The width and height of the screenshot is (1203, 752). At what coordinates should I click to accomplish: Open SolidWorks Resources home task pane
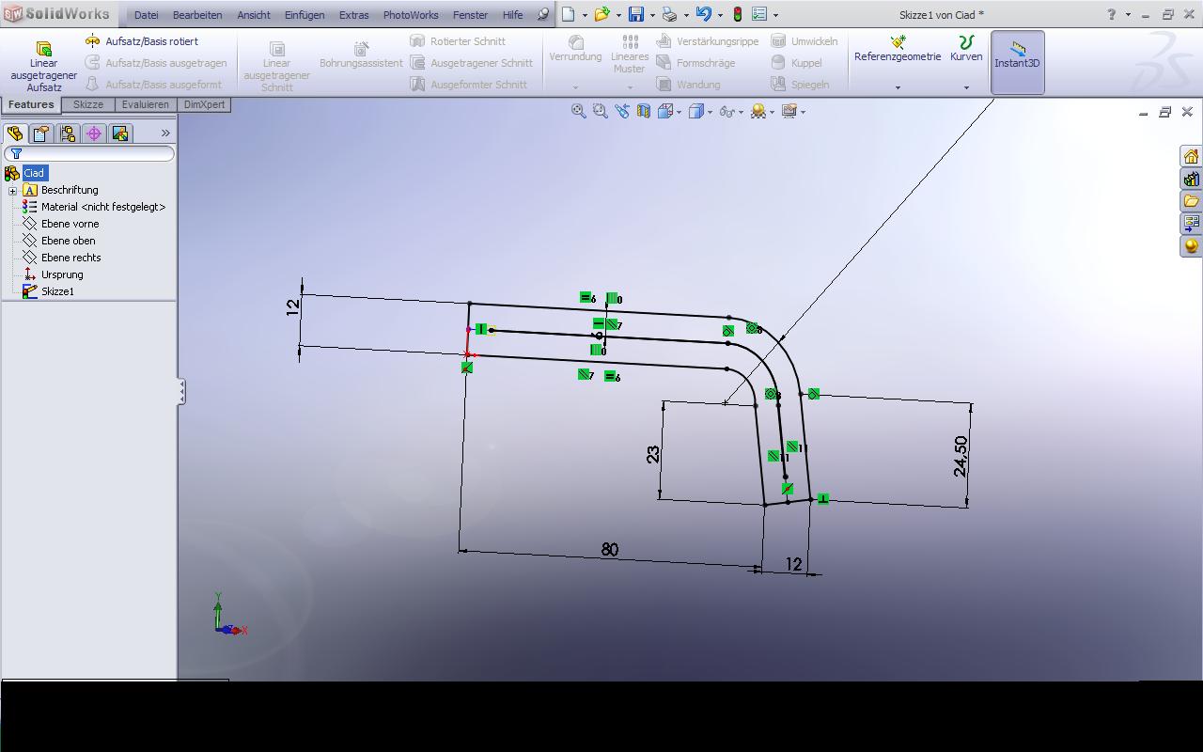coord(1192,156)
